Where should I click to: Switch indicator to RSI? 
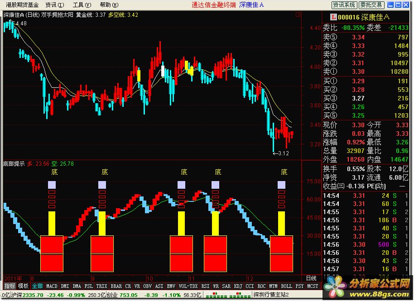[x=205, y=286]
